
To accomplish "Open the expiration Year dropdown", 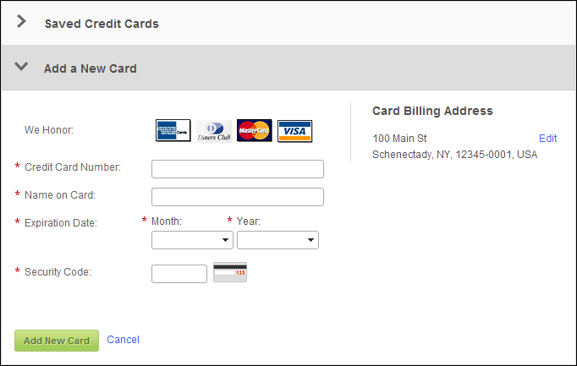I will click(x=278, y=240).
